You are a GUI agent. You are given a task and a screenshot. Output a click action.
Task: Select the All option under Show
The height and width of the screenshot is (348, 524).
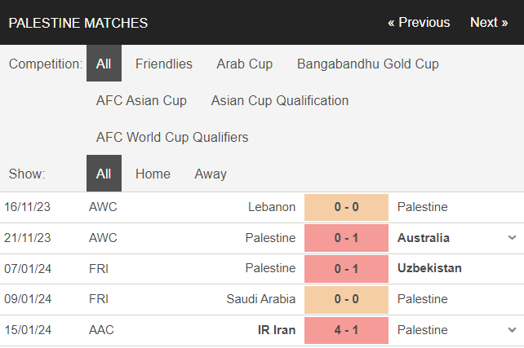click(104, 174)
